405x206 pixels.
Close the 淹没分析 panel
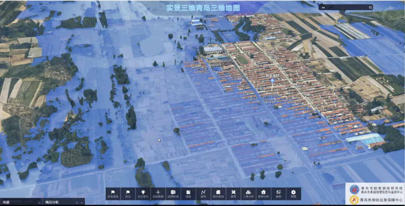[x=82, y=203]
